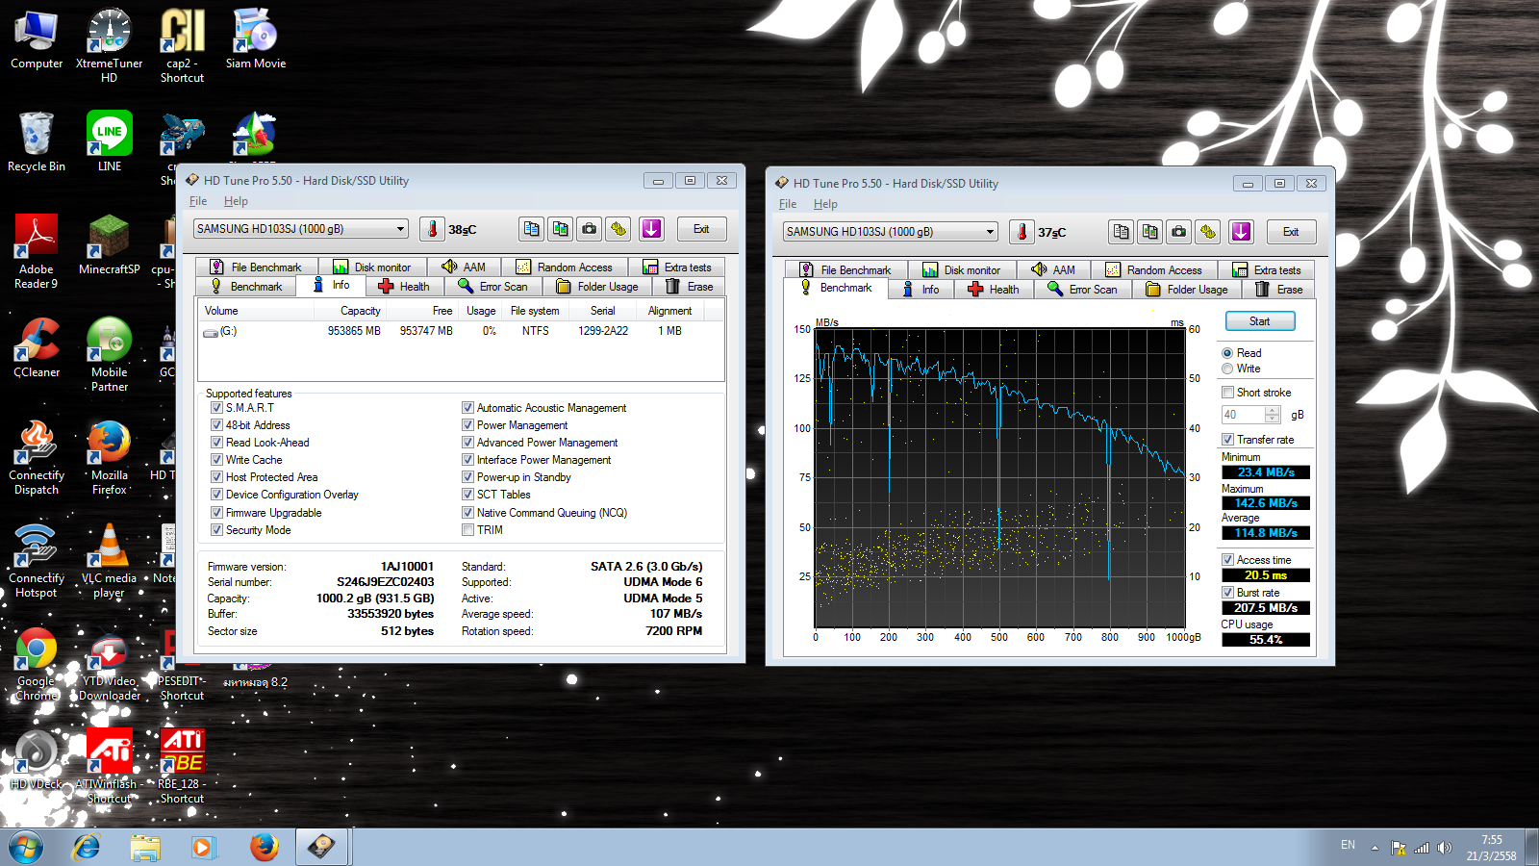Screen dimensions: 1539x866
Task: Toggle S.M.A.R.T feature checkbox
Action: click(x=216, y=408)
